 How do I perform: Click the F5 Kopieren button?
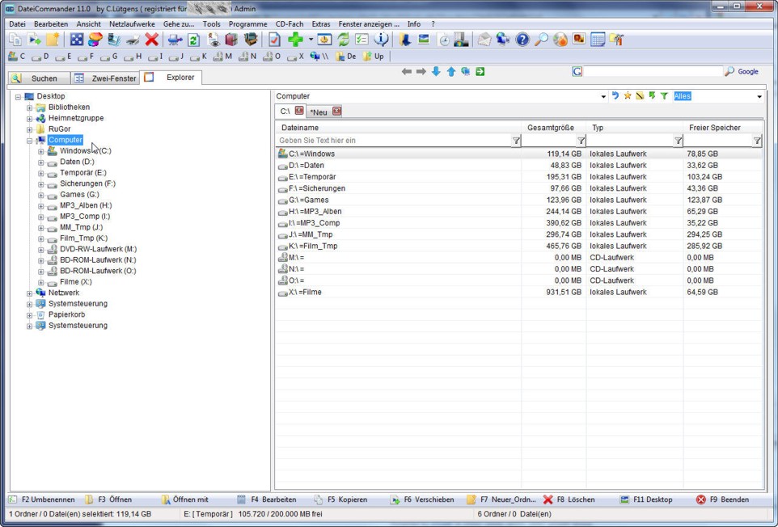(341, 500)
